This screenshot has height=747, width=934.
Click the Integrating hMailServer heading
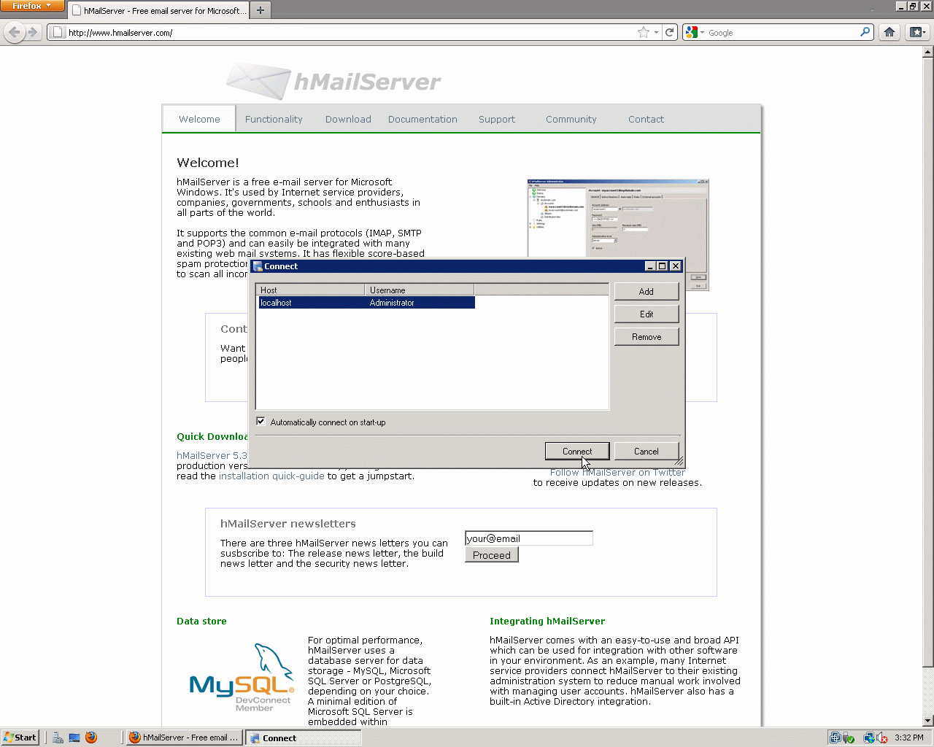click(547, 621)
